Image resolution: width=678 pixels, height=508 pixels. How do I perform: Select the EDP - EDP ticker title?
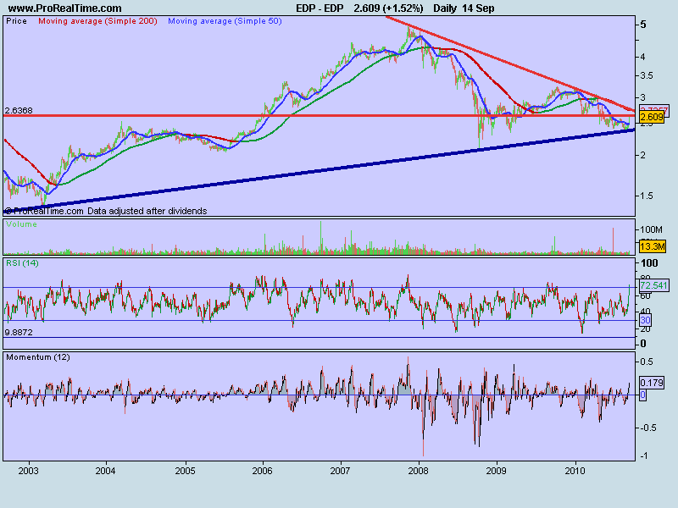(x=321, y=8)
